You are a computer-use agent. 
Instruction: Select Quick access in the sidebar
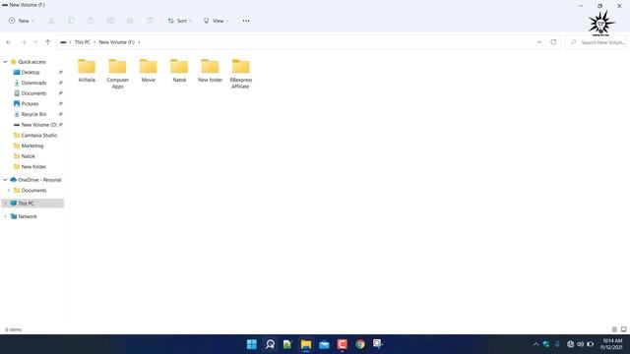point(31,62)
